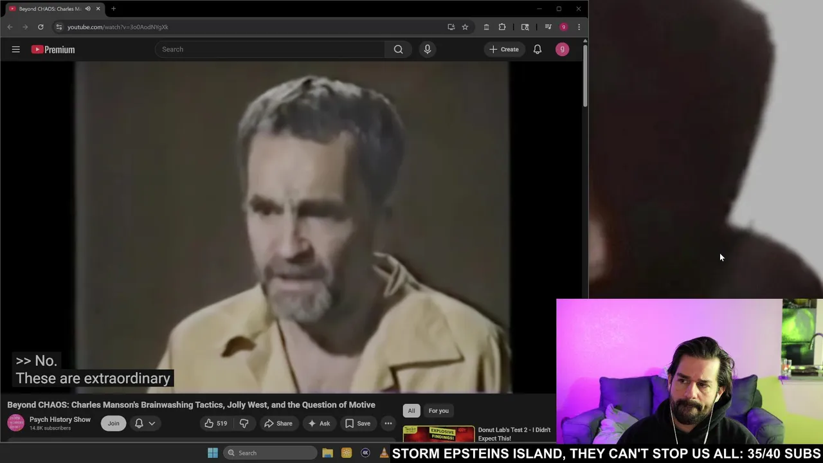Screen dimensions: 823x463
Task: Focus the YouTube search input field
Action: [270, 50]
